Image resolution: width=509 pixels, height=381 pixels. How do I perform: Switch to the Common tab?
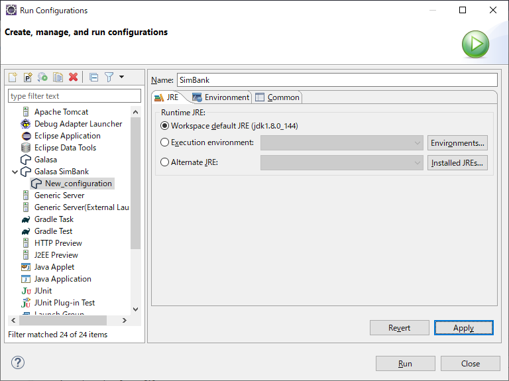click(278, 97)
